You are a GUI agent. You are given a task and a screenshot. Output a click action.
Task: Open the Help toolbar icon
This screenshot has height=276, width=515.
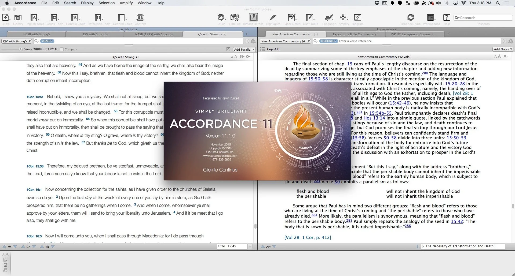click(447, 18)
